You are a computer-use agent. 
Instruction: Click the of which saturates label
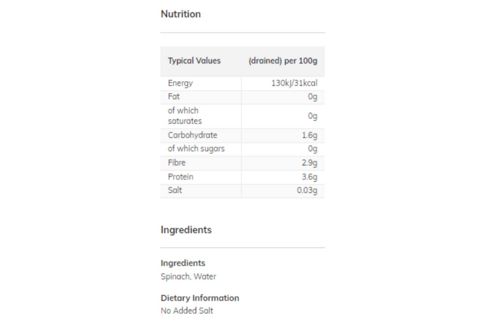click(x=185, y=116)
